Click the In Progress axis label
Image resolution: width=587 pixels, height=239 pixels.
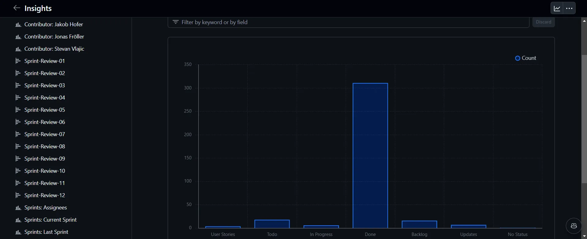tap(321, 234)
